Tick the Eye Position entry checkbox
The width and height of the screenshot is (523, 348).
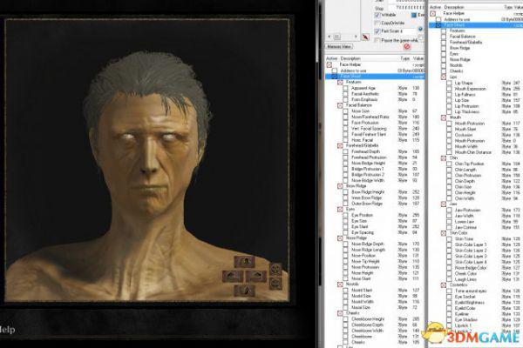tap(345, 215)
